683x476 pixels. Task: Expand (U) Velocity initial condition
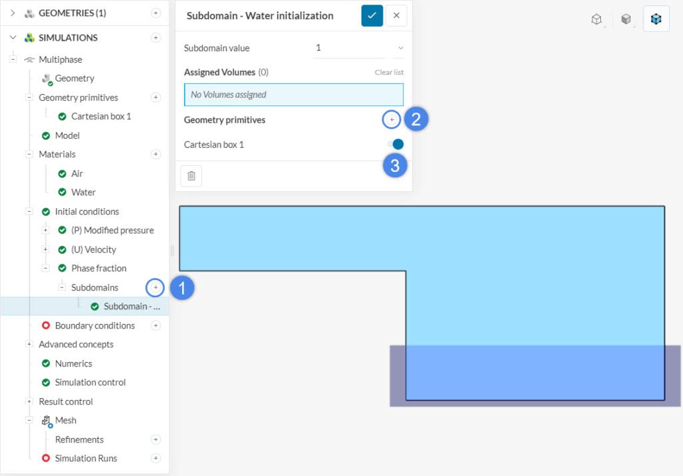(45, 249)
